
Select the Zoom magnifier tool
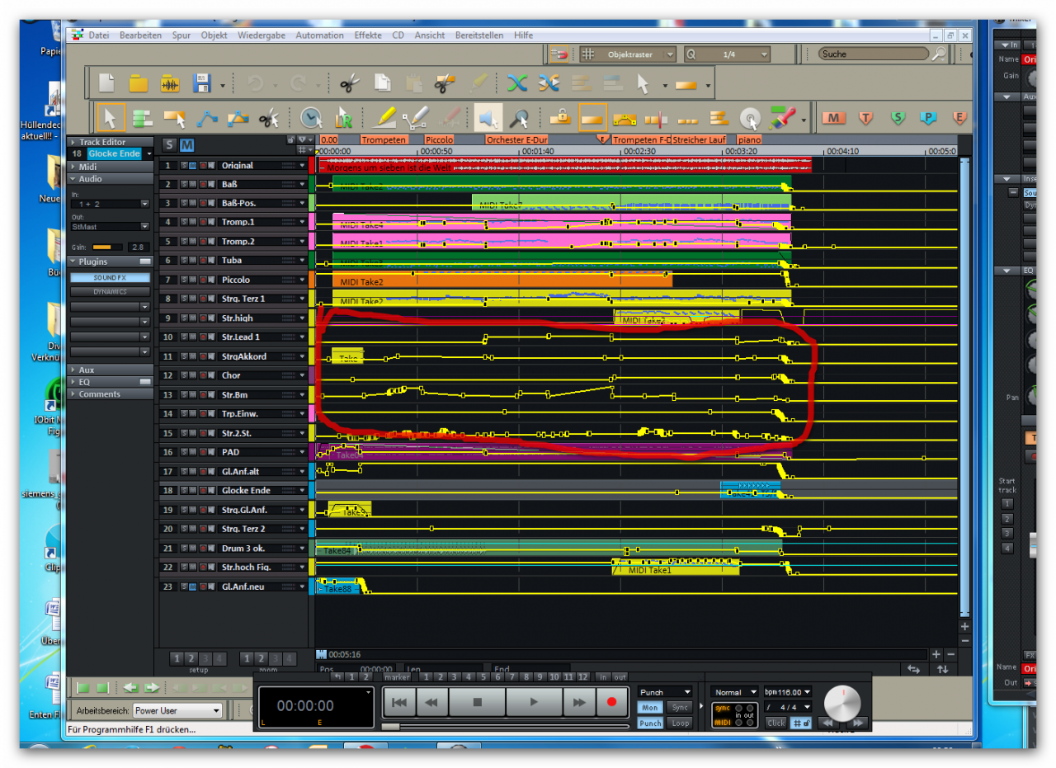[519, 118]
